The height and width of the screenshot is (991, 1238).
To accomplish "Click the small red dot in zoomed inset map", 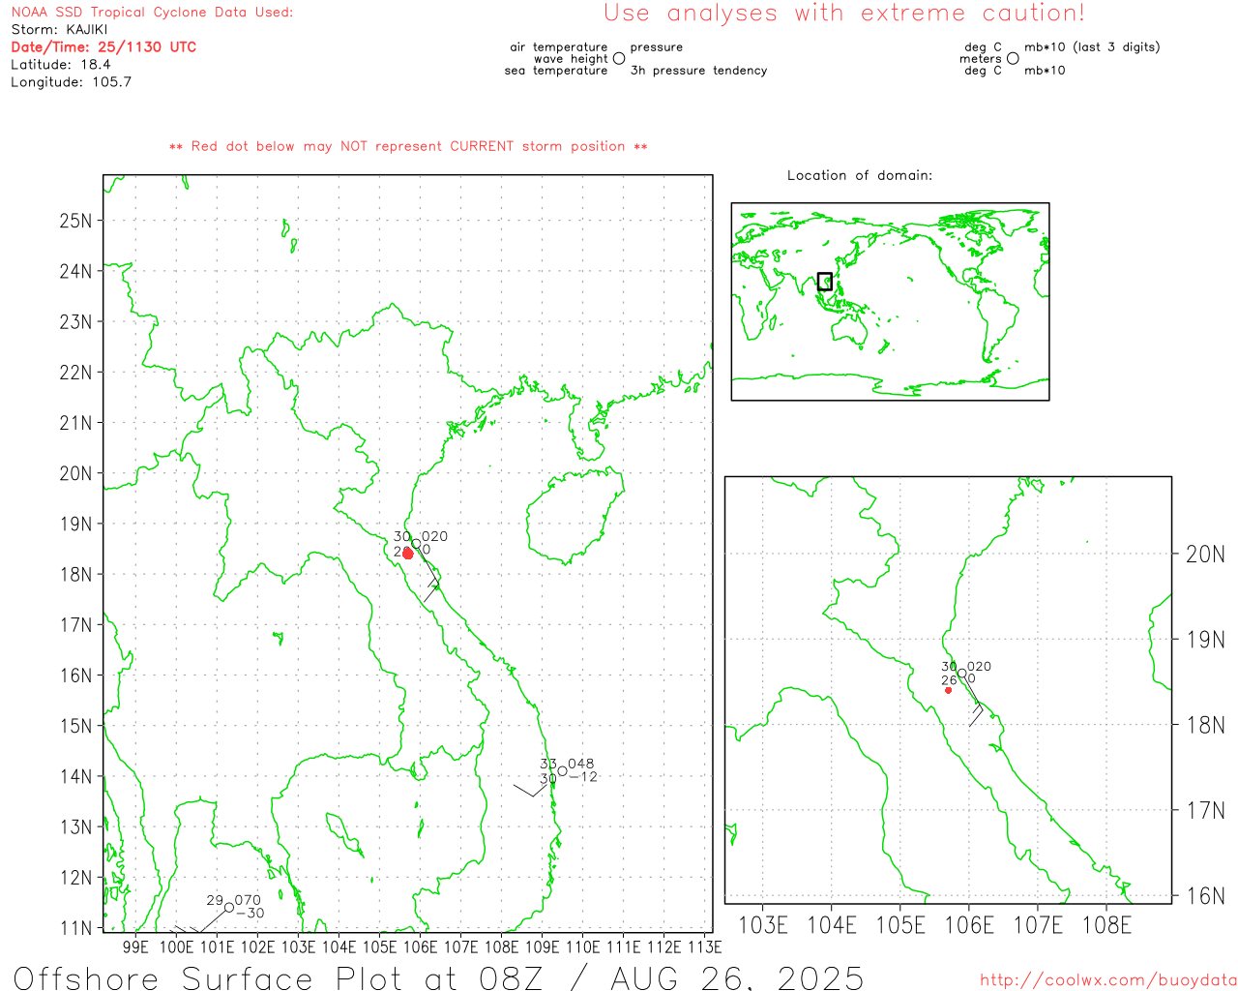I will coord(948,690).
